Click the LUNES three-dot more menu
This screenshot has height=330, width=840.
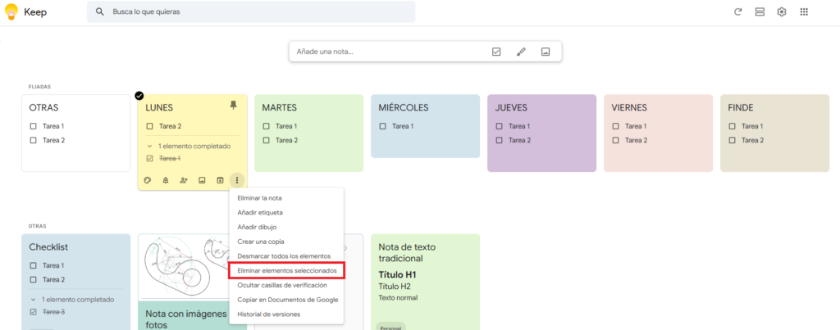pos(237,180)
